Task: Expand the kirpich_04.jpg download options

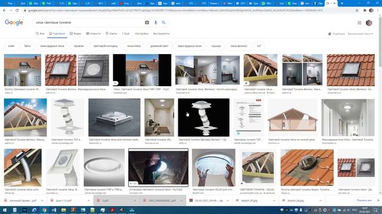Action: pyautogui.click(x=321, y=201)
